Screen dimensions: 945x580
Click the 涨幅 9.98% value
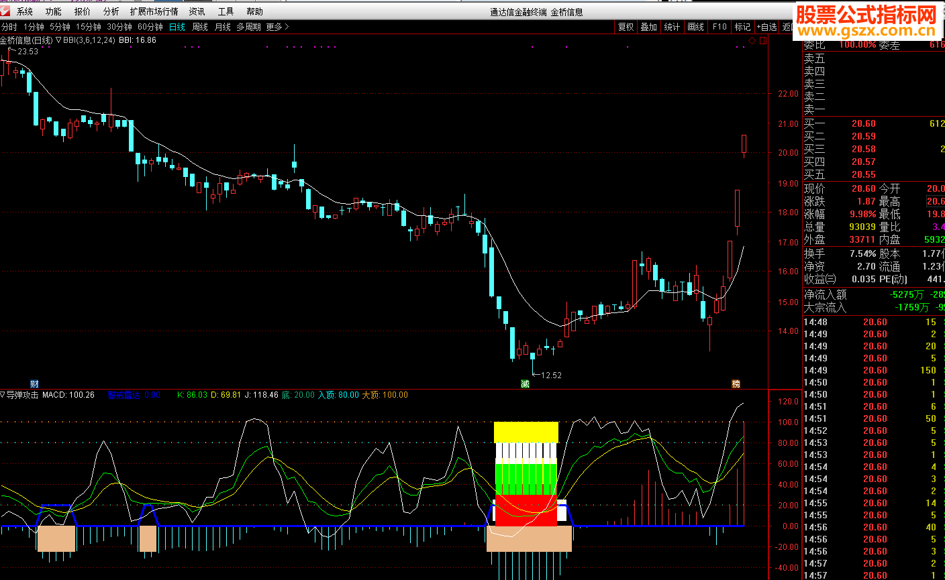tap(863, 214)
